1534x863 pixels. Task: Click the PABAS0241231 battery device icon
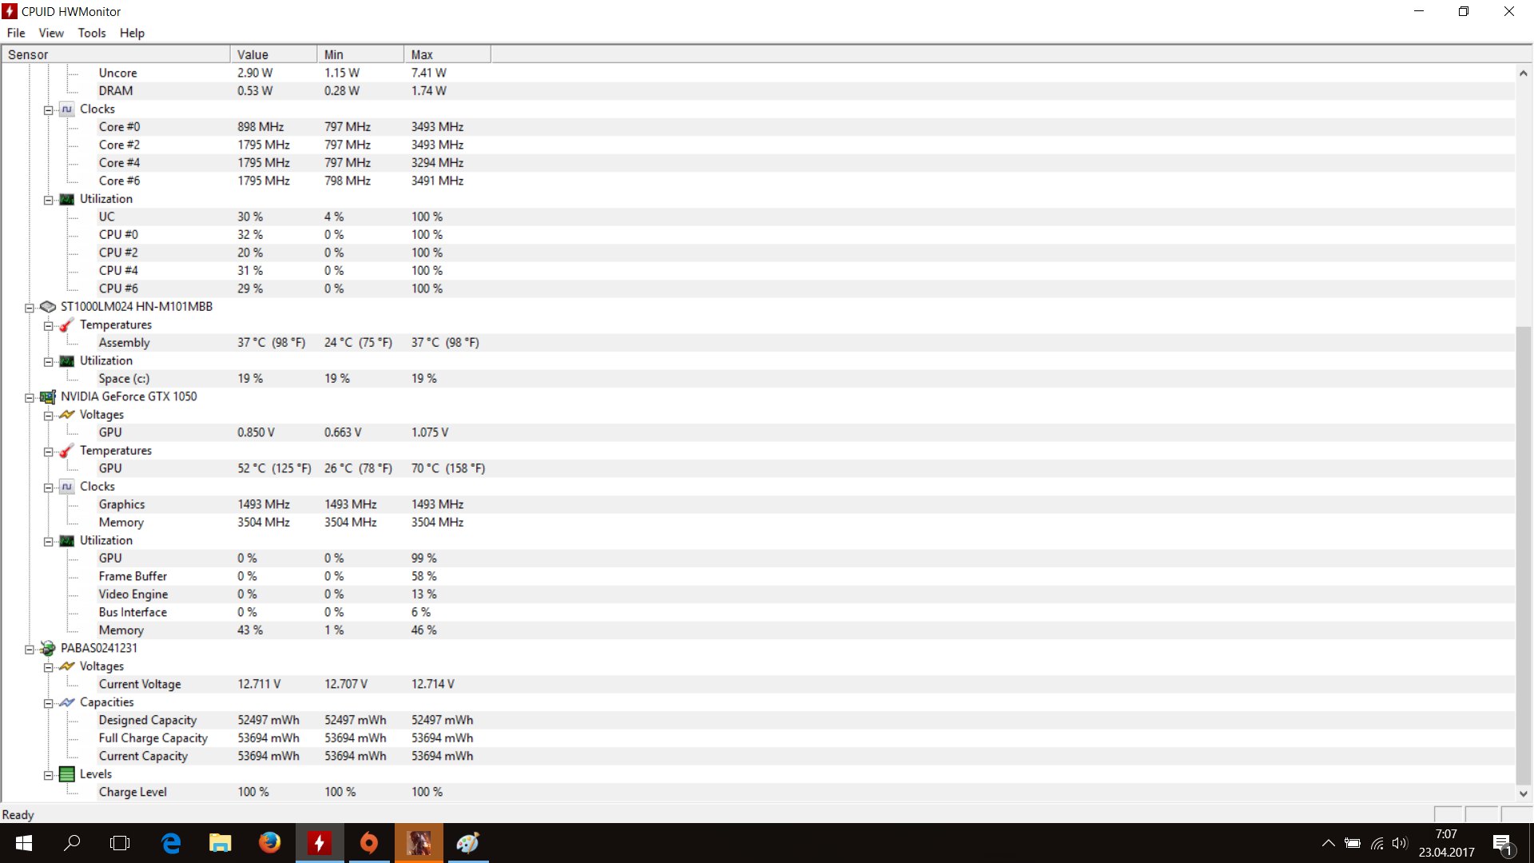tap(48, 648)
